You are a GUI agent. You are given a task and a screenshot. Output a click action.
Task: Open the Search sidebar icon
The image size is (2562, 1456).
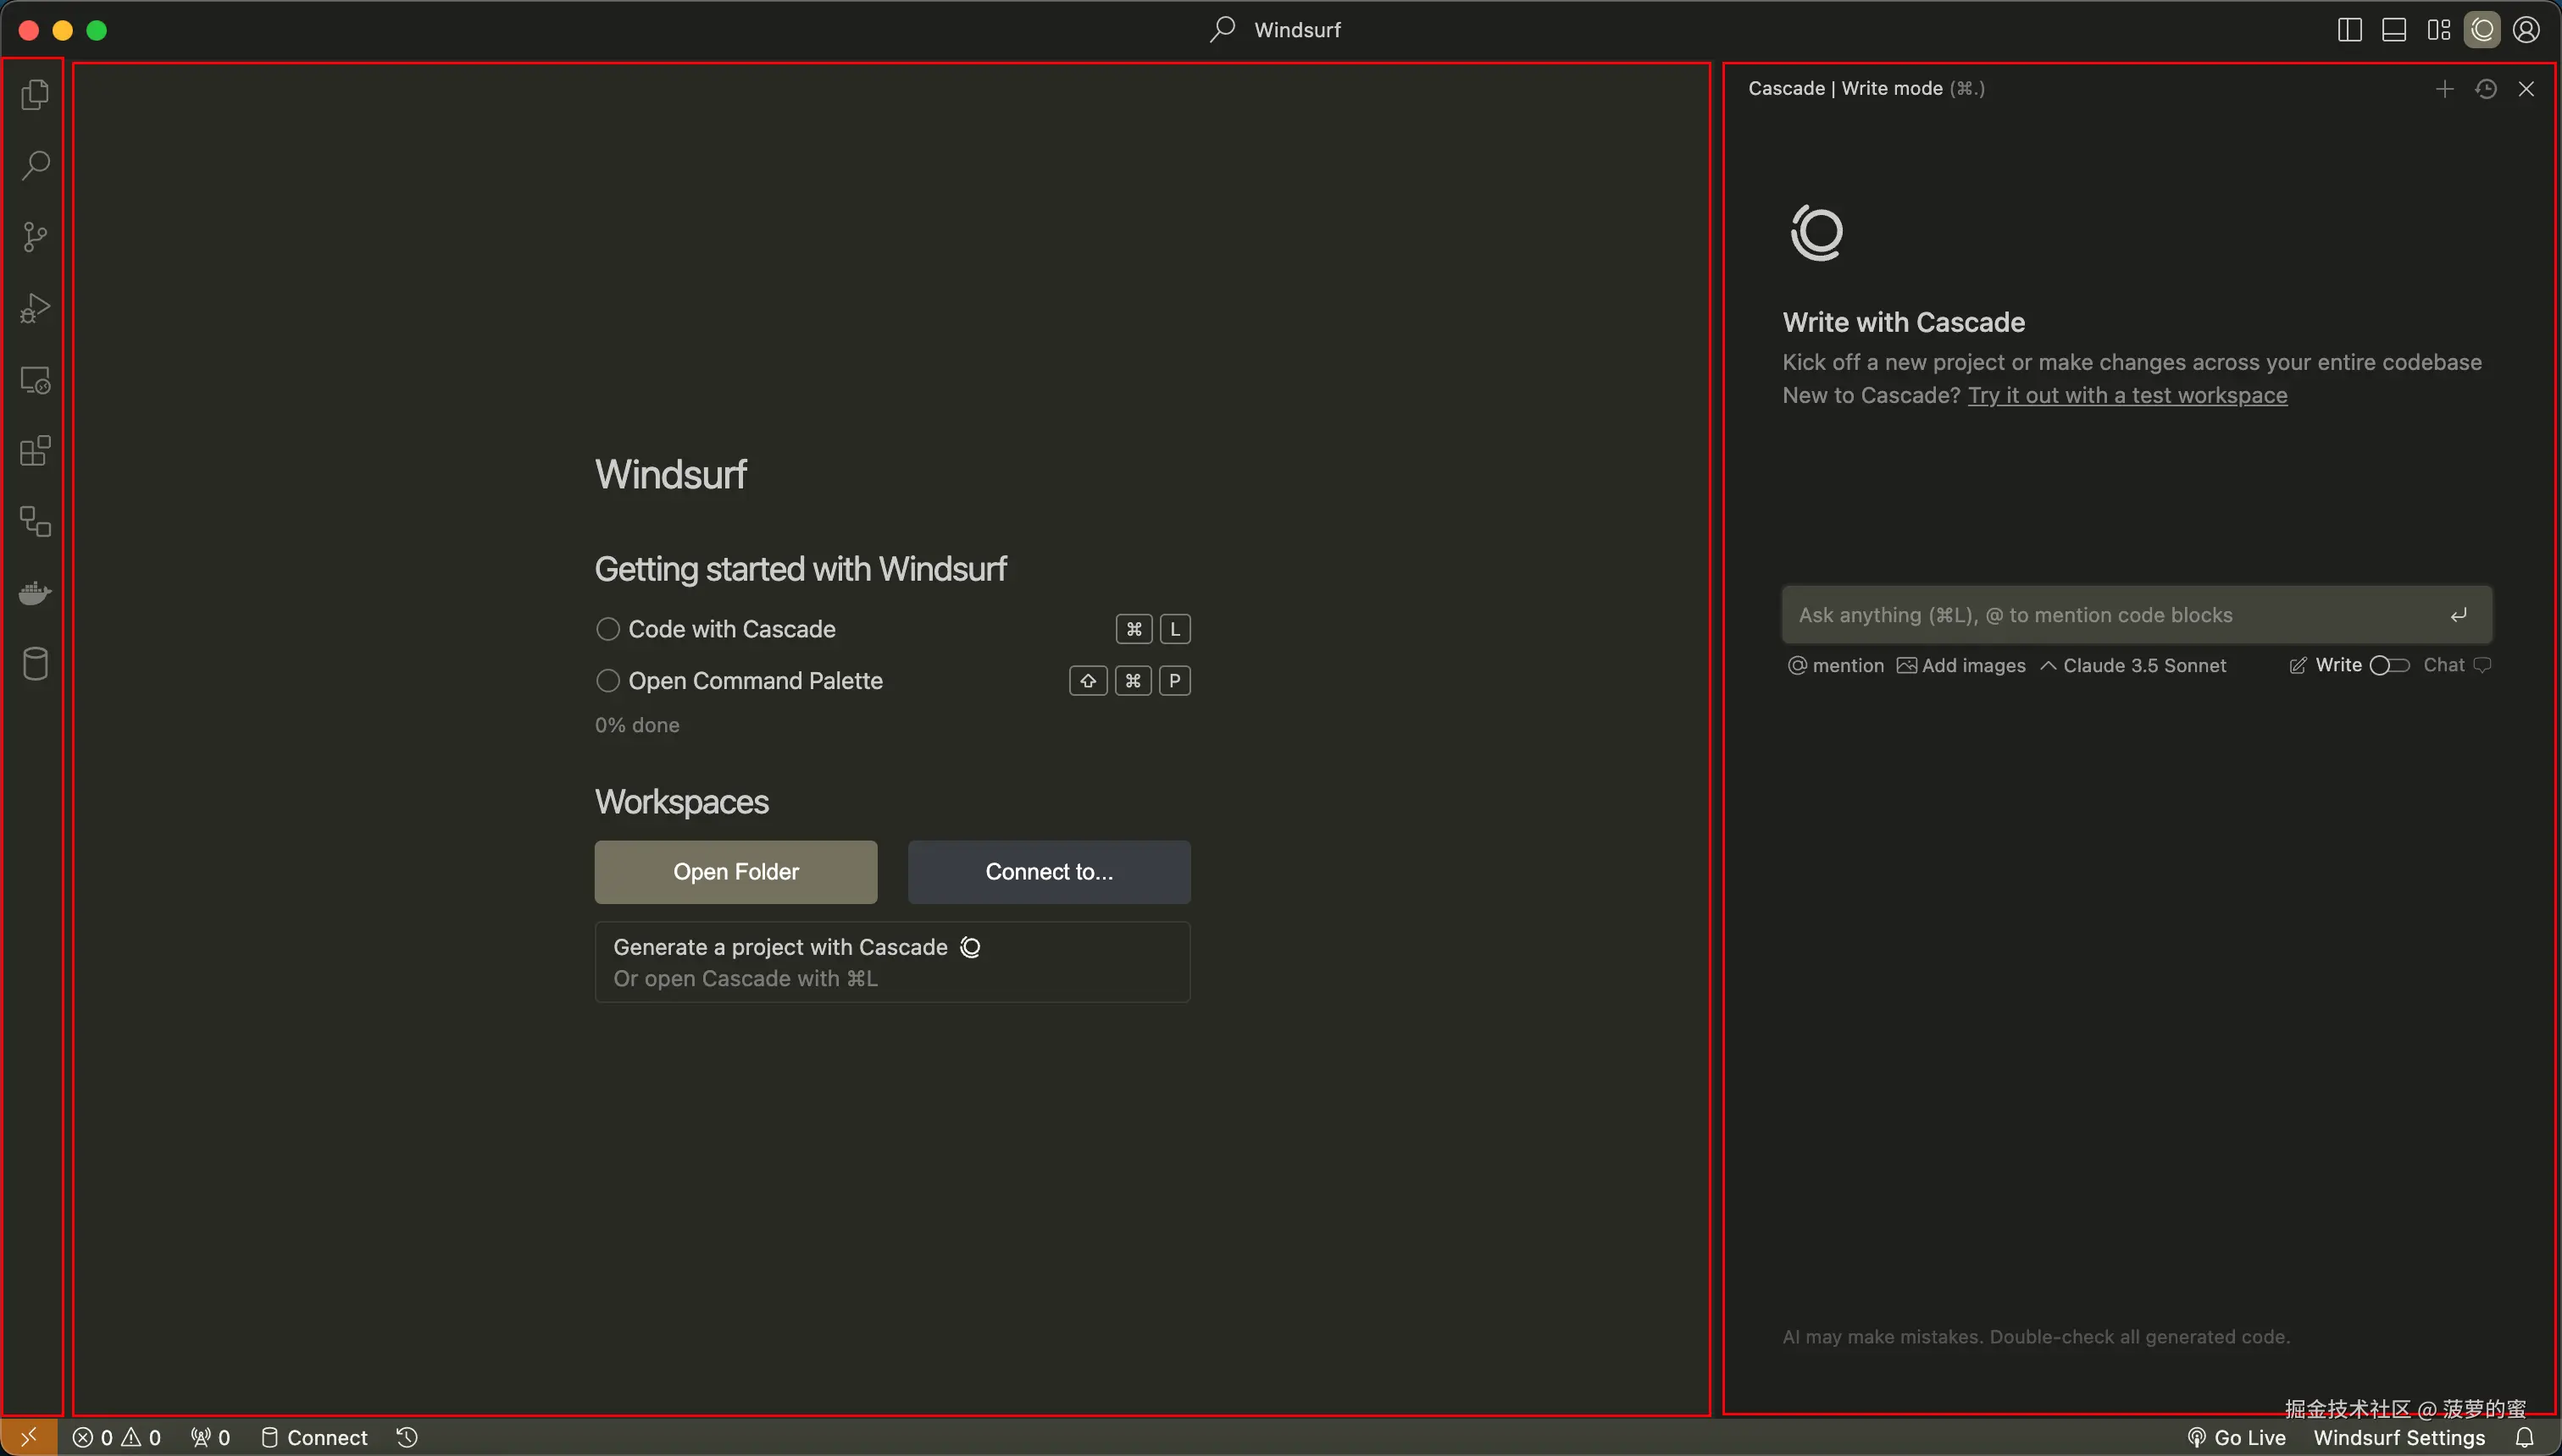[35, 166]
